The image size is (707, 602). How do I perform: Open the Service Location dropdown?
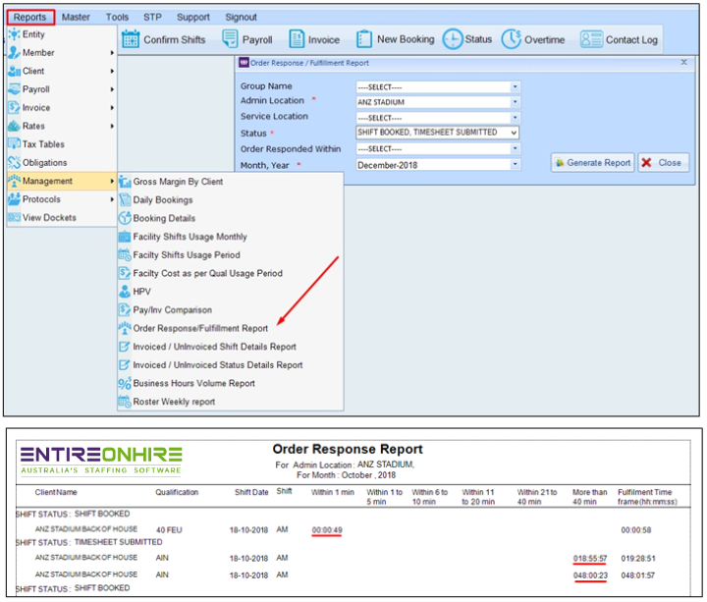pos(515,118)
